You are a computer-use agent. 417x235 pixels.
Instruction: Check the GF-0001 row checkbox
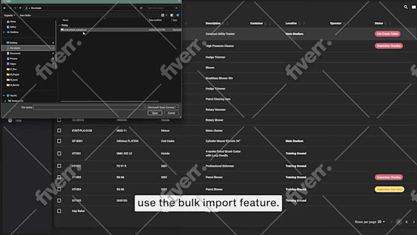59,141
